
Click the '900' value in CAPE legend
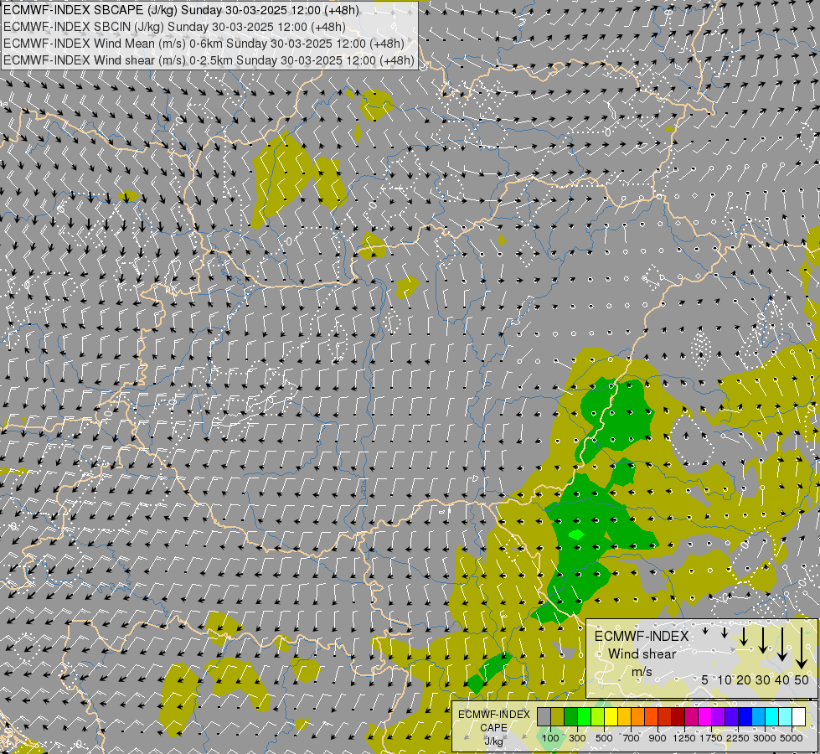pos(658,738)
